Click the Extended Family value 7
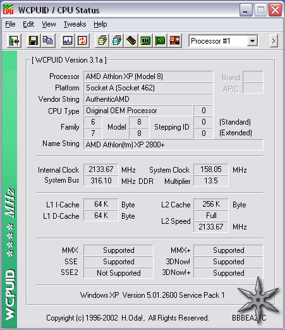The width and height of the screenshot is (285, 330). [93, 133]
